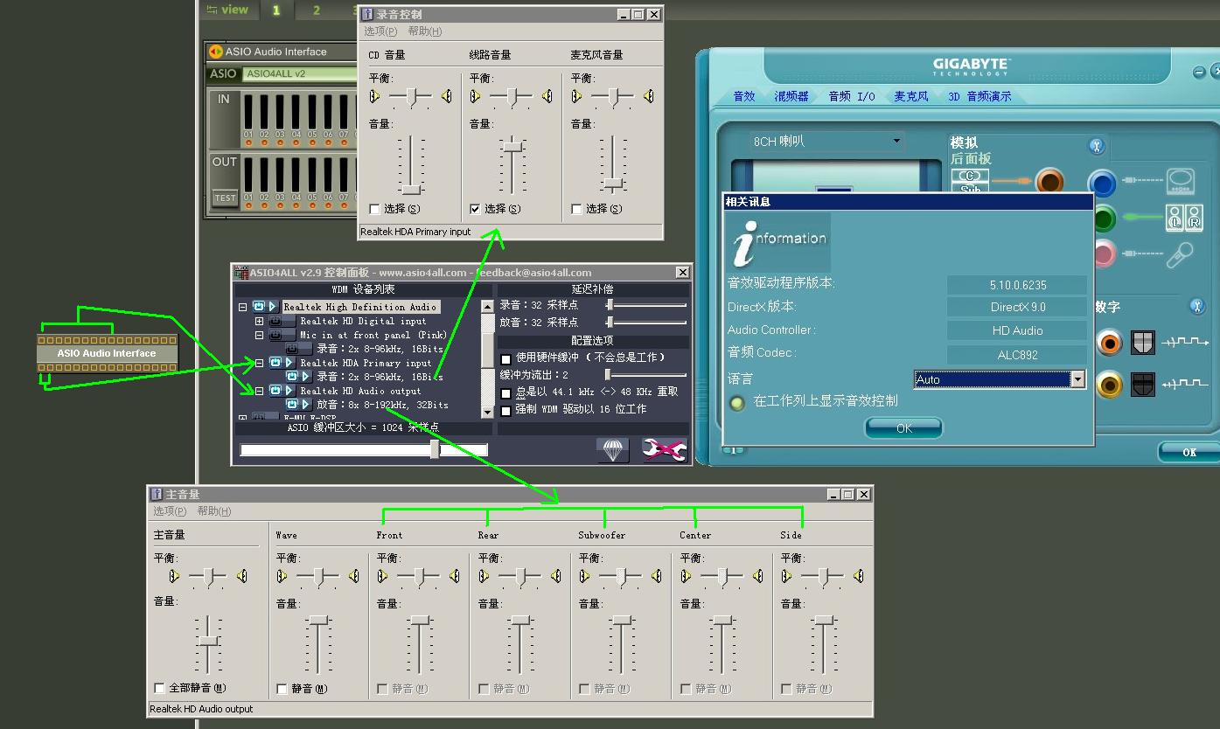
Task: Switch to 混频器 tab in Gigabyte panel
Action: click(x=791, y=96)
